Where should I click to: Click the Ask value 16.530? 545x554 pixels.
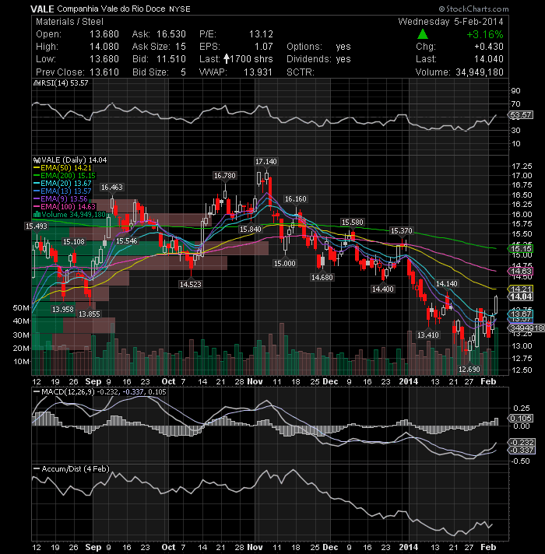click(171, 34)
